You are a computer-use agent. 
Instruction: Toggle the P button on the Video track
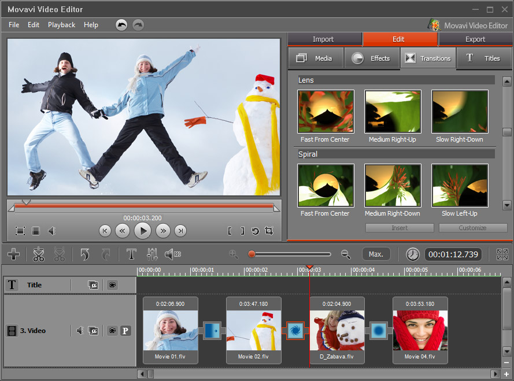point(125,330)
